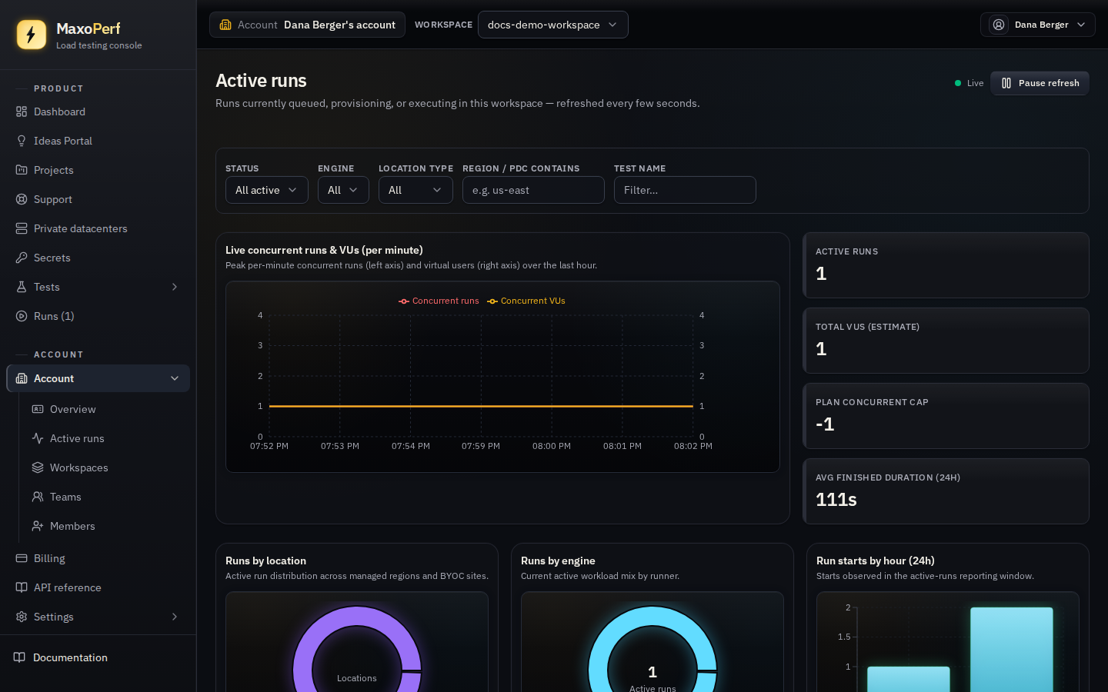Open Private datacenters page

98,228
